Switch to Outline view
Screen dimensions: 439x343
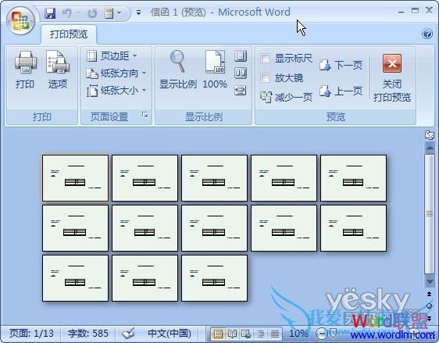[260, 334]
